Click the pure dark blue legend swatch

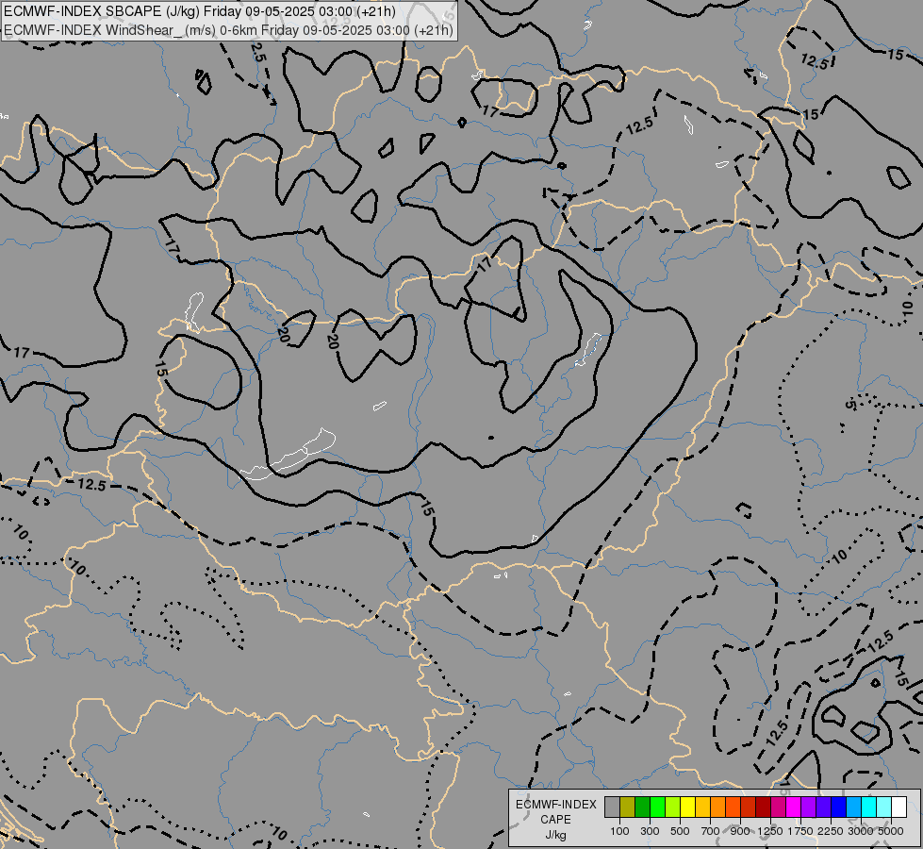[x=838, y=807]
